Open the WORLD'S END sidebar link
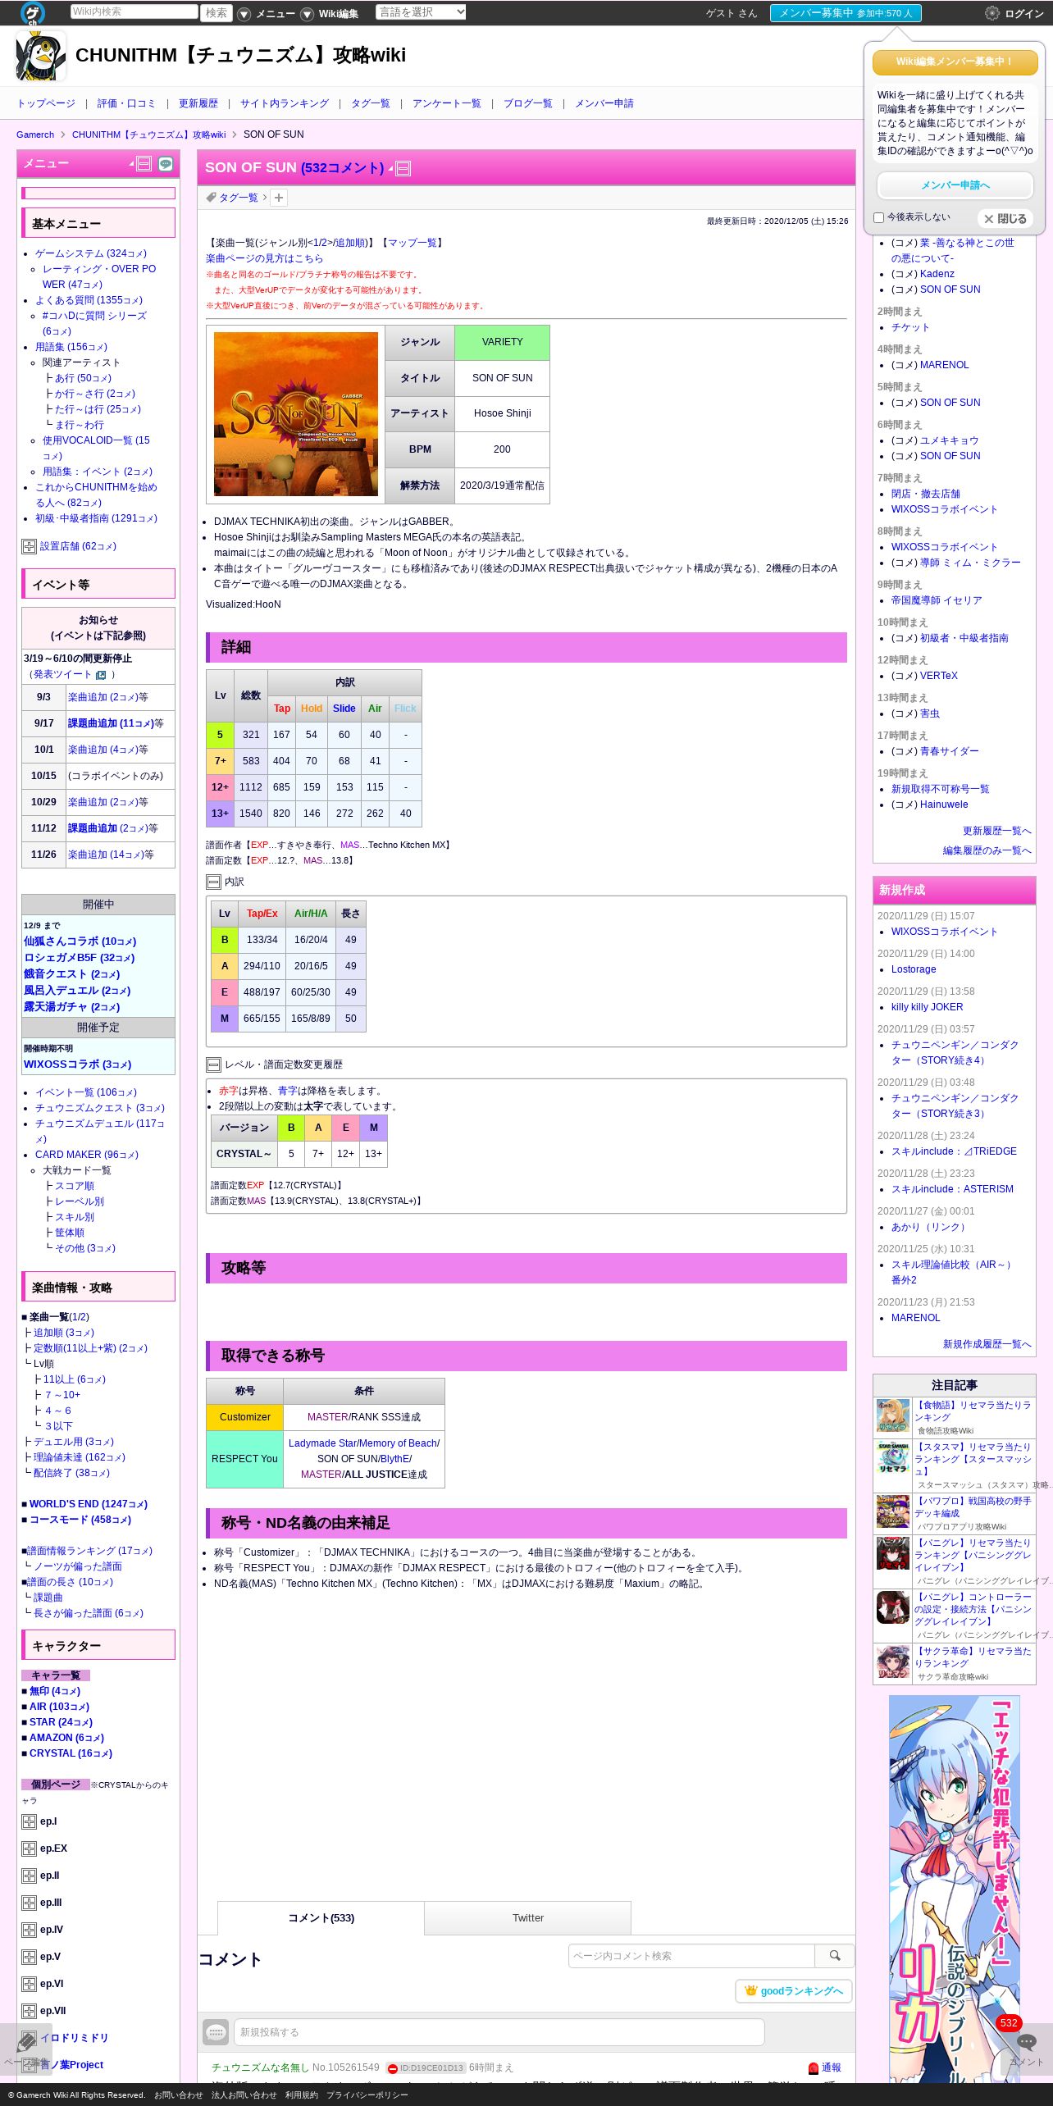This screenshot has height=2106, width=1053. pos(89,1504)
